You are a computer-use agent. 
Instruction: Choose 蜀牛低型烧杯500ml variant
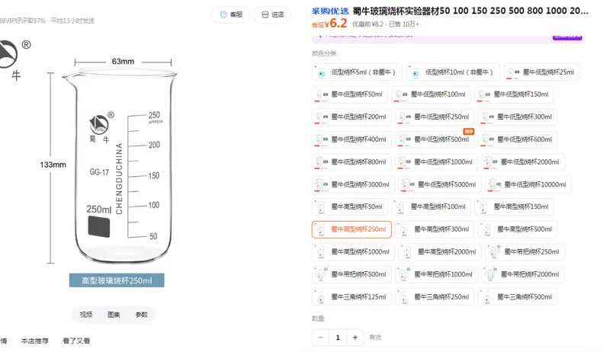(x=435, y=139)
